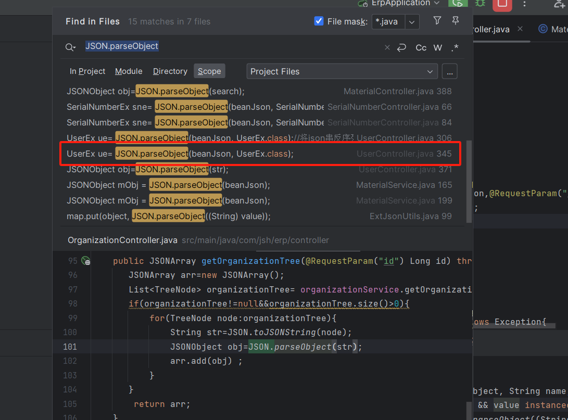Uncheck the File mask checkbox
This screenshot has height=420, width=568.
point(319,21)
